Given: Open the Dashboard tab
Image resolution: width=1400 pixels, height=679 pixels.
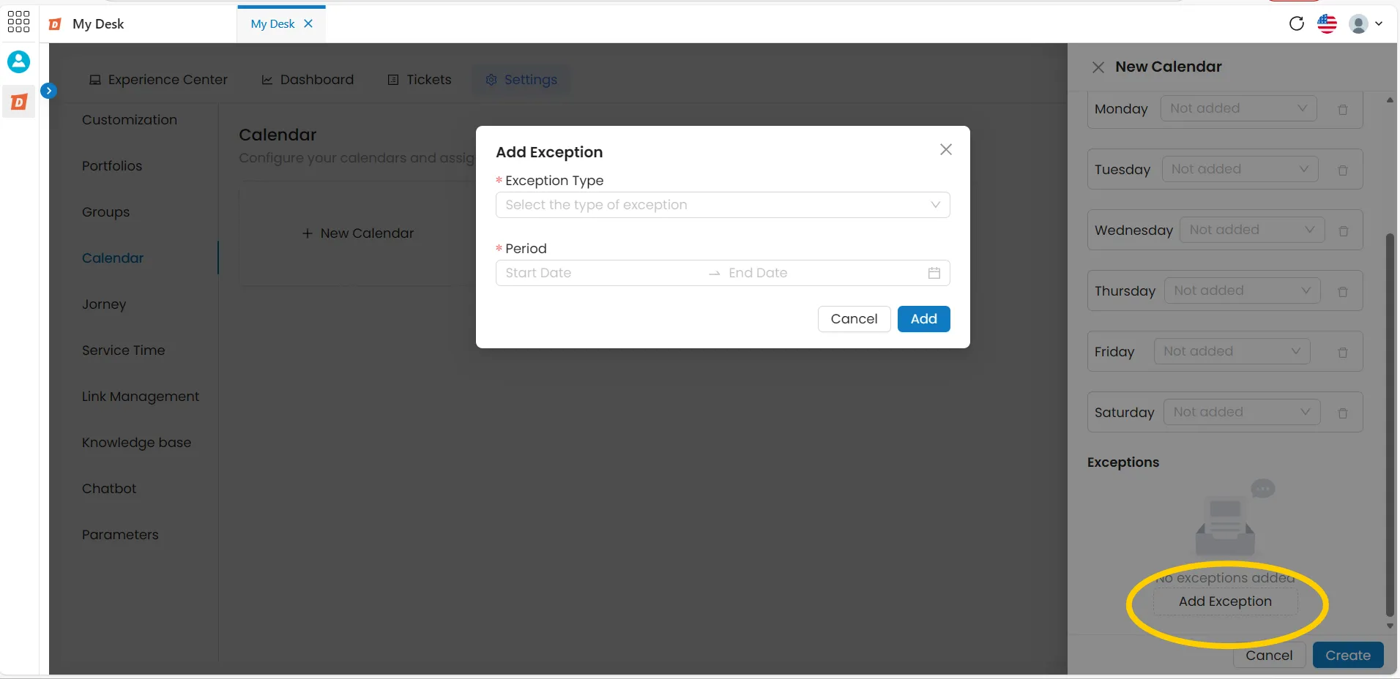Looking at the screenshot, I should 308,80.
